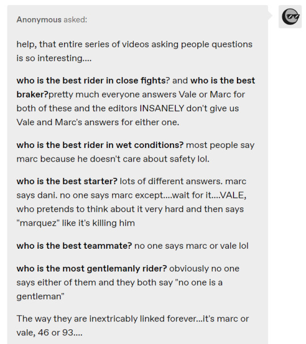Click the phrase 'doesn't care about safety lol'
The width and height of the screenshot is (306, 344).
(x=150, y=159)
